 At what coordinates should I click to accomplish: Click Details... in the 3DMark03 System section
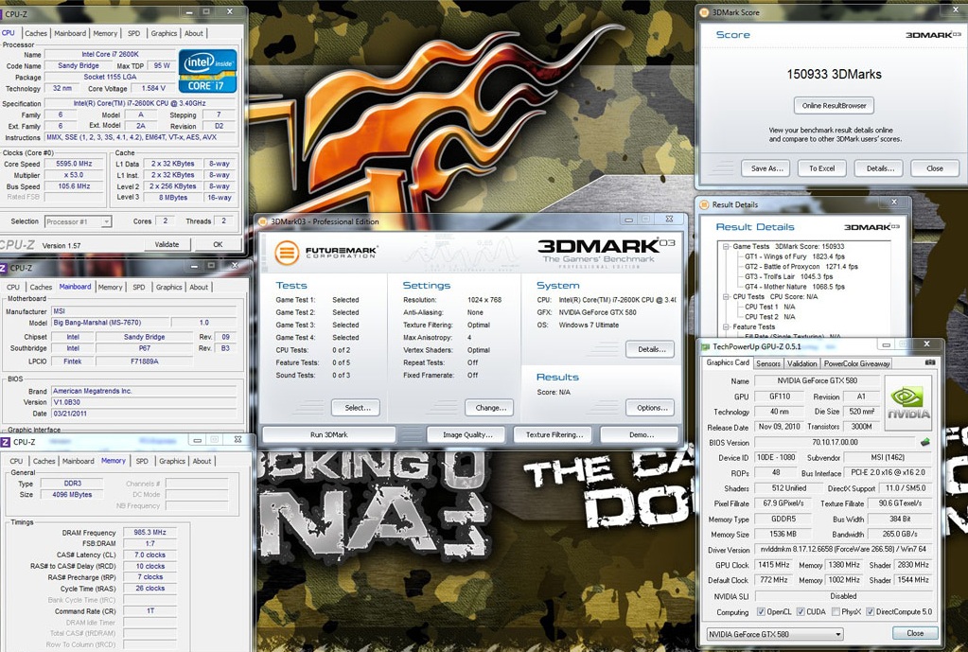coord(650,349)
